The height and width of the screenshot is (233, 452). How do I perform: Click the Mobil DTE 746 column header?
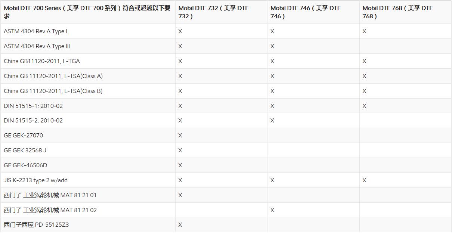(305, 12)
